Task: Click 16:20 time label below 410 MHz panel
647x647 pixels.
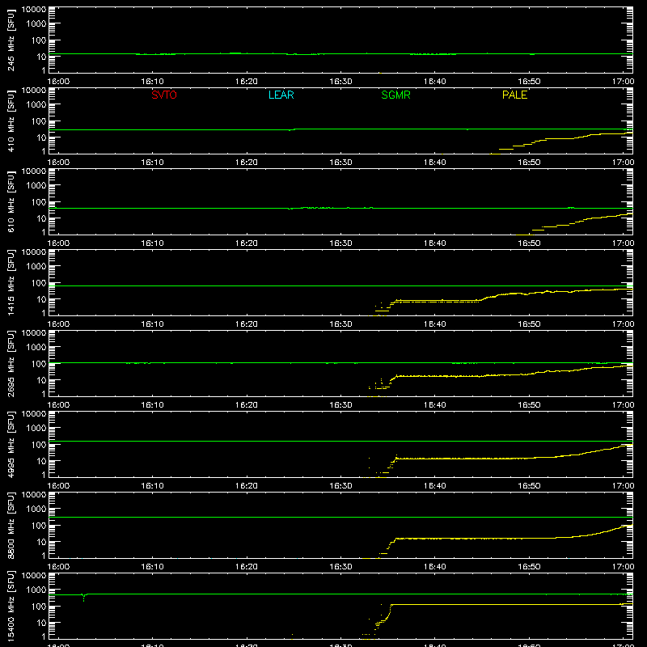Action: [x=247, y=163]
